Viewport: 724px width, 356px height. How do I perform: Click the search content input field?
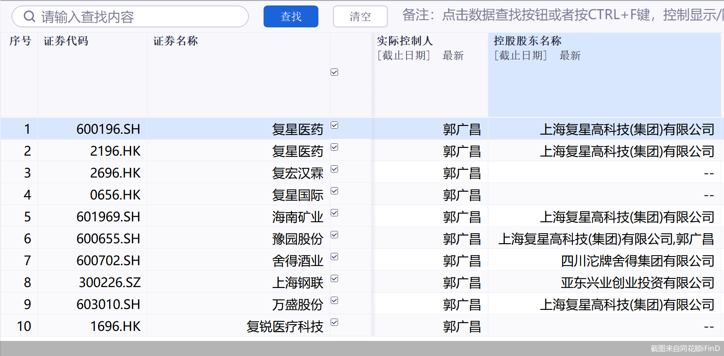[130, 16]
